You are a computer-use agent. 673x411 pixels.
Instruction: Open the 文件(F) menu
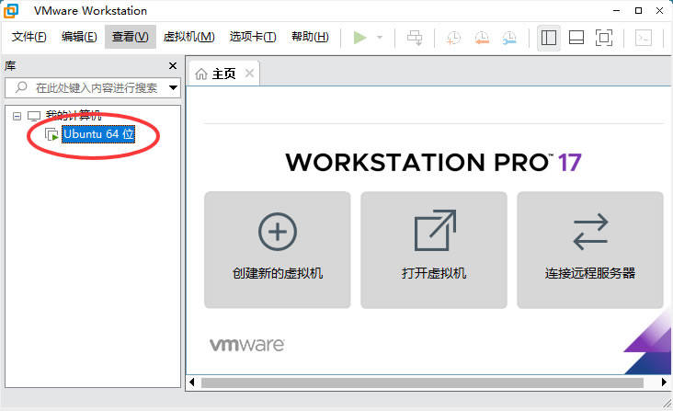tap(29, 37)
